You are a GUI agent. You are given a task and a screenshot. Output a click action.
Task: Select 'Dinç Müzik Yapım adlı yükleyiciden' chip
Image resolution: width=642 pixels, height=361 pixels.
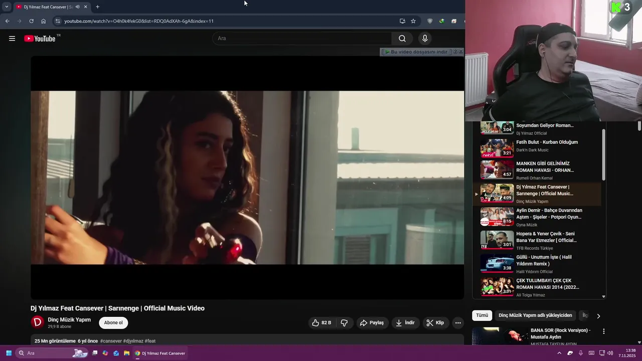click(x=535, y=315)
